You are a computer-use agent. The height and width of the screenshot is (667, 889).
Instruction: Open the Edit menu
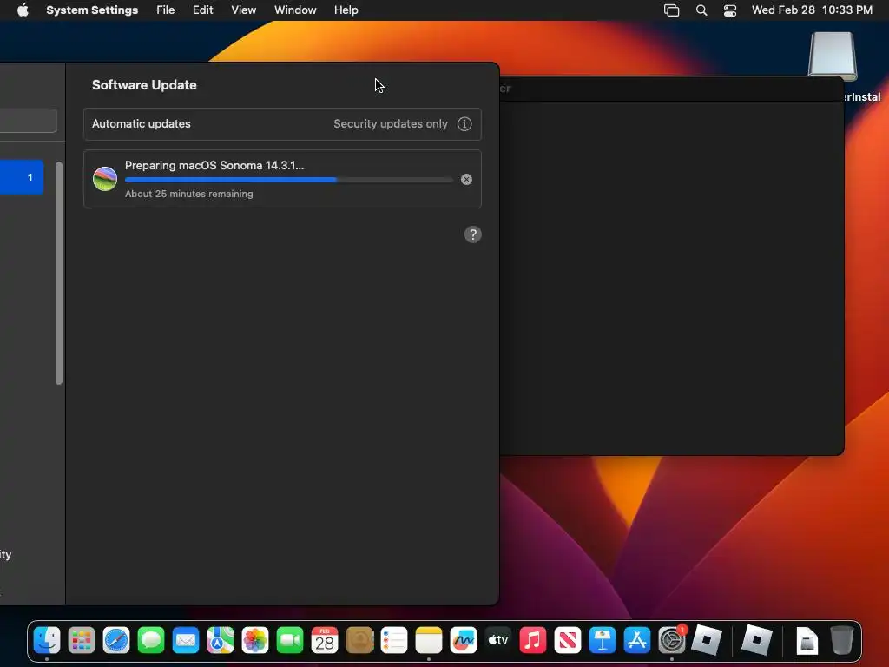(x=202, y=10)
